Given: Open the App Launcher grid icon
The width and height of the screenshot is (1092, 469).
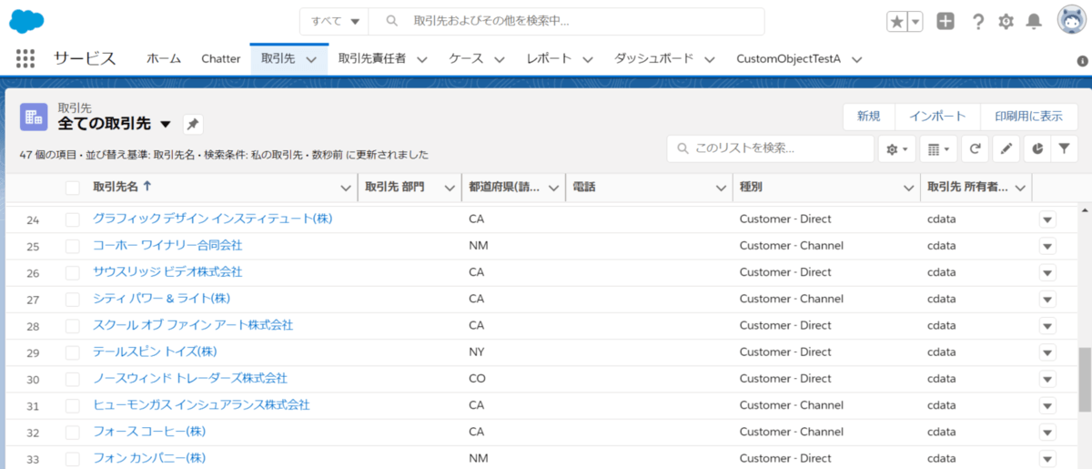Looking at the screenshot, I should tap(25, 58).
